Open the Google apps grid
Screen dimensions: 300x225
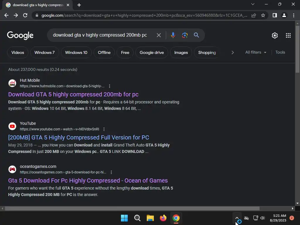point(288,35)
